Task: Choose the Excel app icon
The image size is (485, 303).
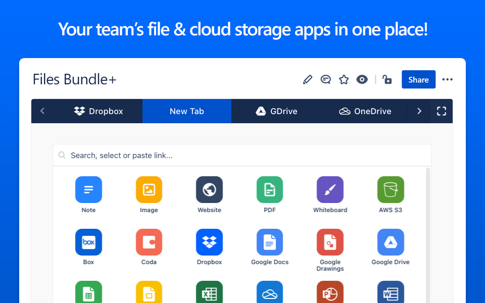Action: pos(209,292)
